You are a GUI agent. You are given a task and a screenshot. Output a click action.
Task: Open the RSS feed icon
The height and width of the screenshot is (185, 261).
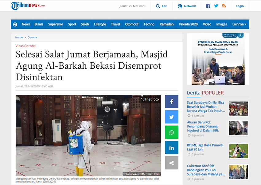click(224, 6)
